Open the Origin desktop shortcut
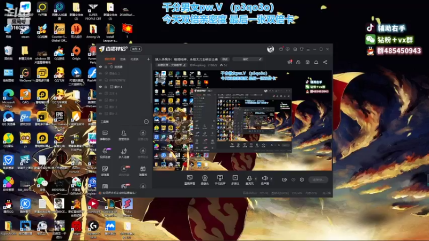Screen dimensions: 429x241 [76, 53]
